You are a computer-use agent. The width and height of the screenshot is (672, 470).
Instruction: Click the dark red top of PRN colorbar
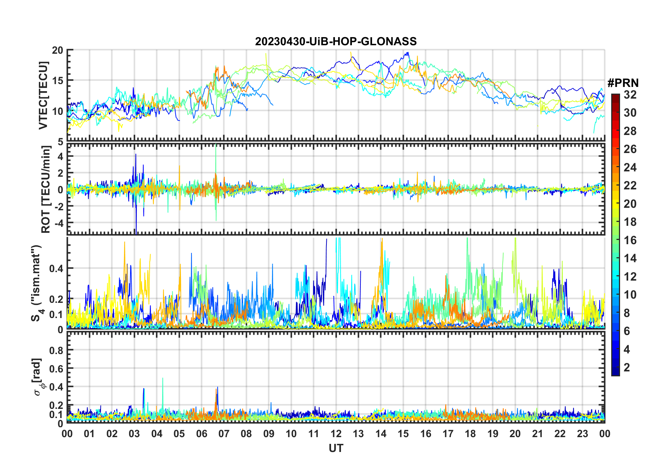click(x=615, y=97)
